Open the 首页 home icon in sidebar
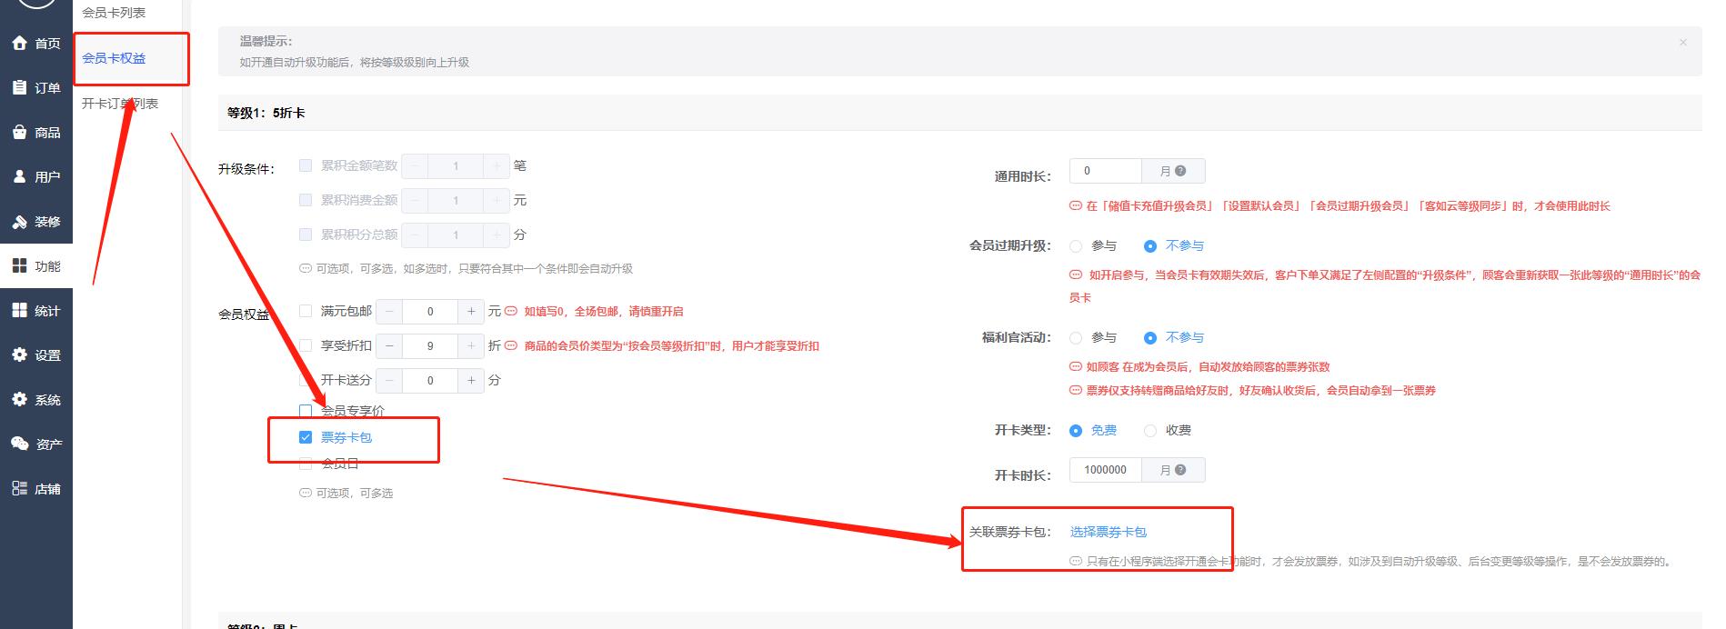 (x=20, y=43)
